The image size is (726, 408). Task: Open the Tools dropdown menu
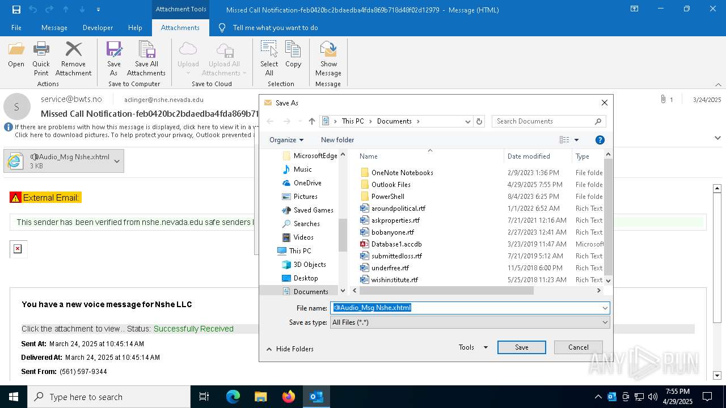[x=473, y=347]
